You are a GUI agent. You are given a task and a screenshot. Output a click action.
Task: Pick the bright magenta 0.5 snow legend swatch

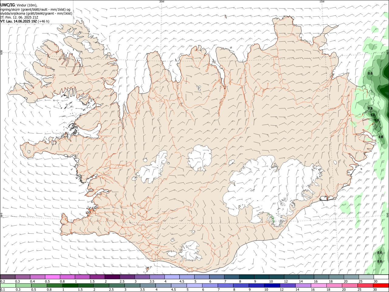click(x=52, y=277)
